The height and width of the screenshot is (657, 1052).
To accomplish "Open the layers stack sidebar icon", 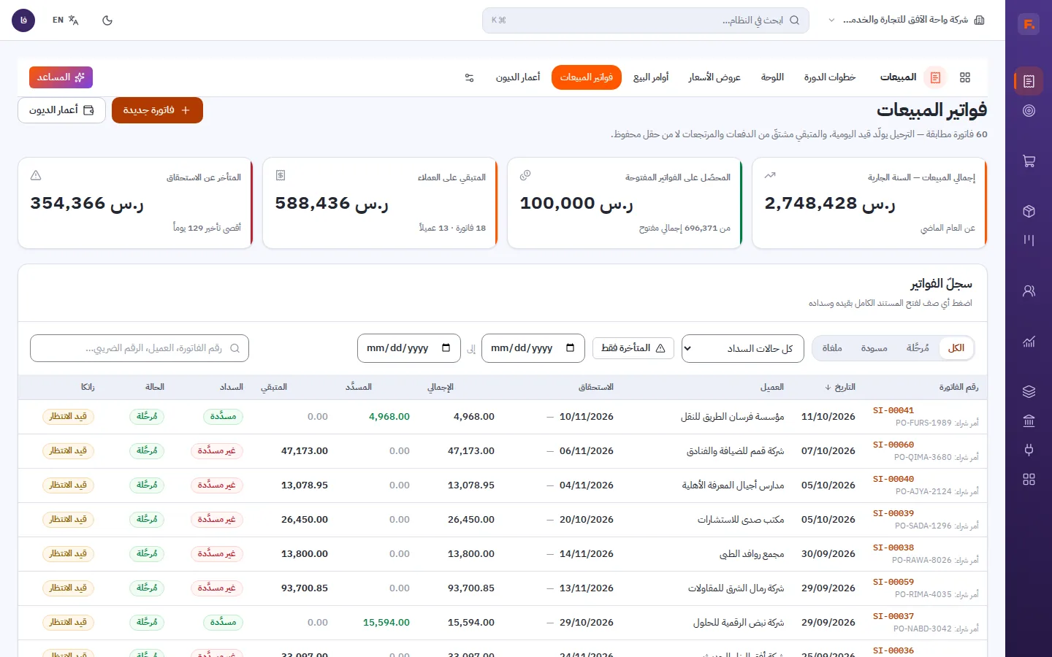I will (x=1029, y=392).
